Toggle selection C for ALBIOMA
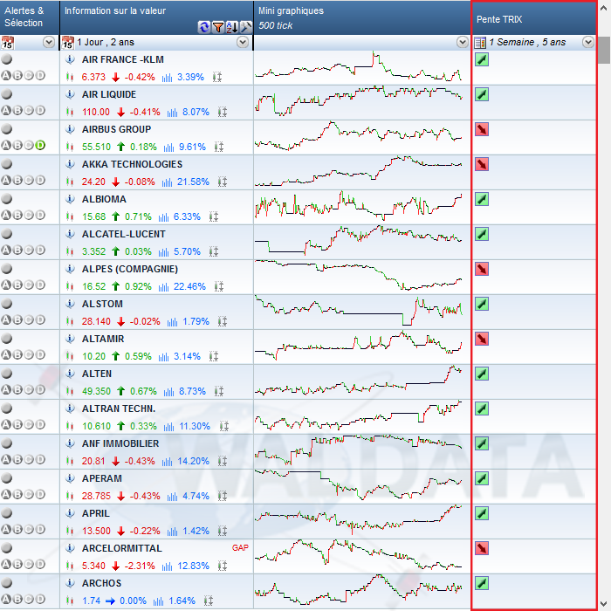611x611 pixels. tap(29, 215)
